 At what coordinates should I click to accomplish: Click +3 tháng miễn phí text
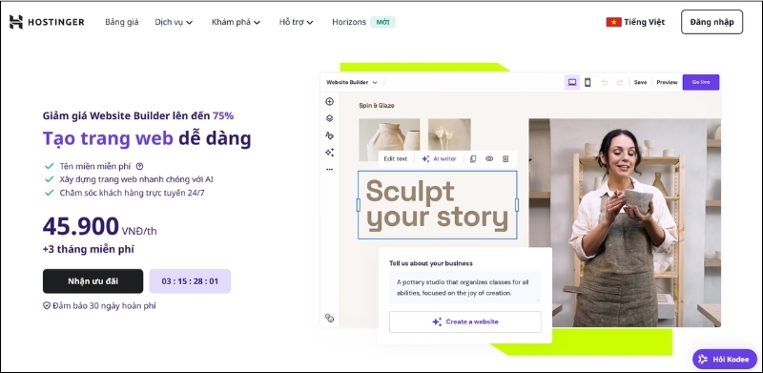pyautogui.click(x=89, y=249)
